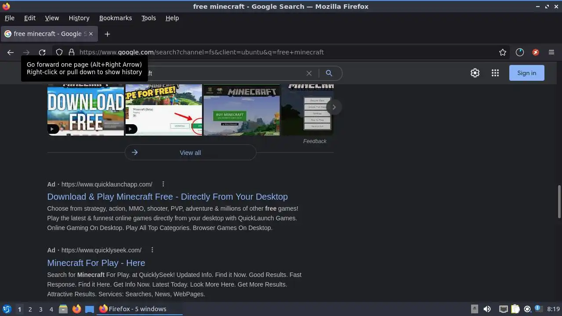This screenshot has height=316, width=562.
Task: Click the blue show-desktop taskbar icon
Action: (x=90, y=309)
